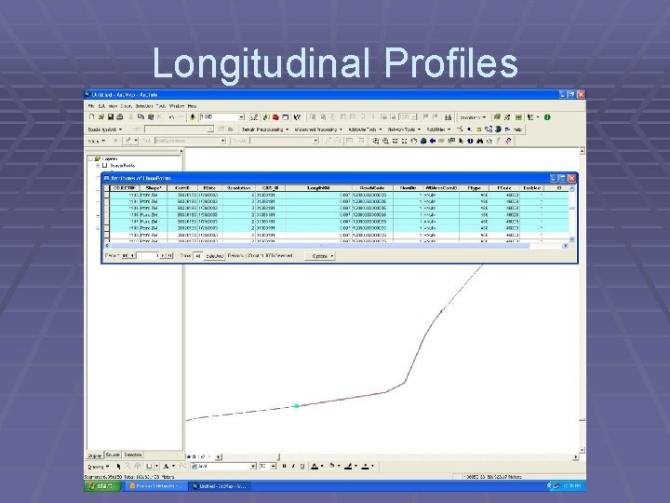The height and width of the screenshot is (503, 670).
Task: Click the Fixed Zoom Out icon
Action: 404,141
